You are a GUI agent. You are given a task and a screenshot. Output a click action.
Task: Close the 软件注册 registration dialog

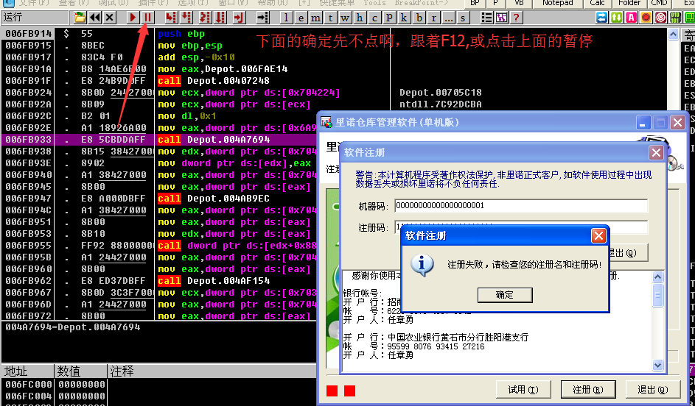coord(656,152)
